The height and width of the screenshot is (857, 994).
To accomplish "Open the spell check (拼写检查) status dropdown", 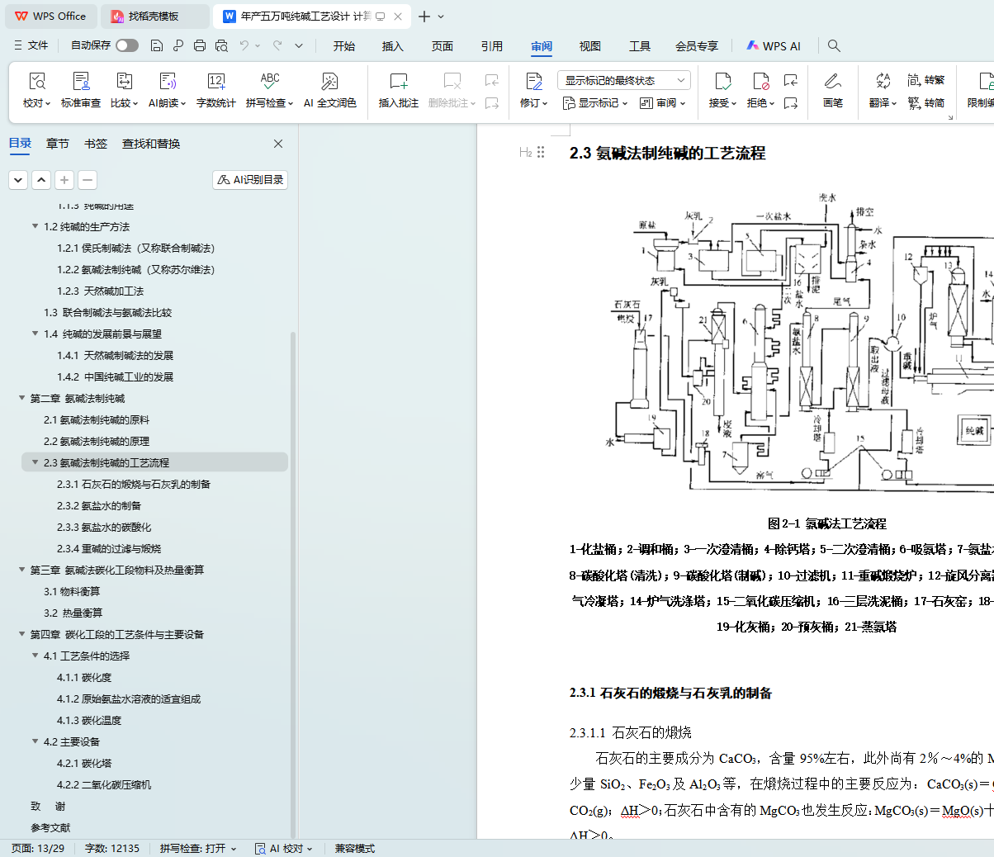I will (198, 848).
